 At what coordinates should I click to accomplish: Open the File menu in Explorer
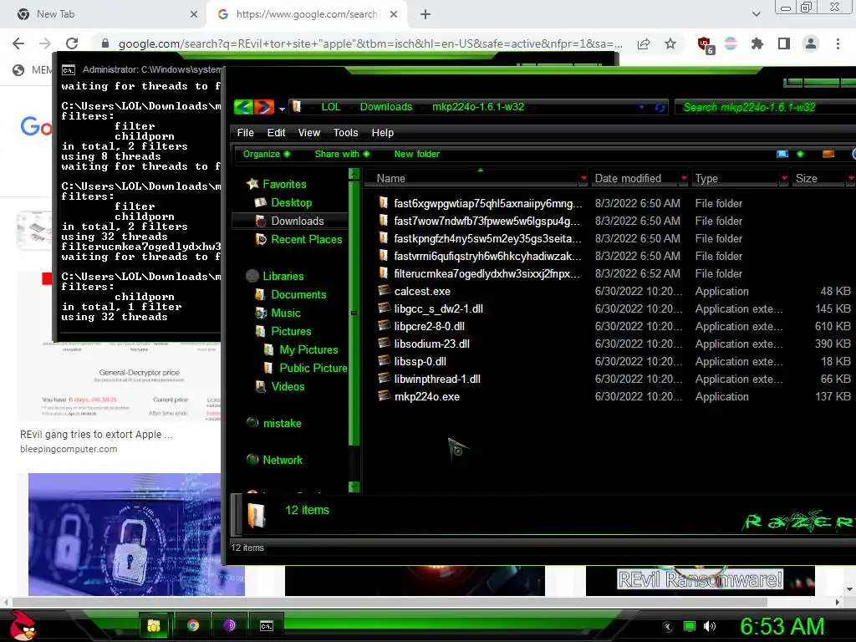click(x=245, y=133)
